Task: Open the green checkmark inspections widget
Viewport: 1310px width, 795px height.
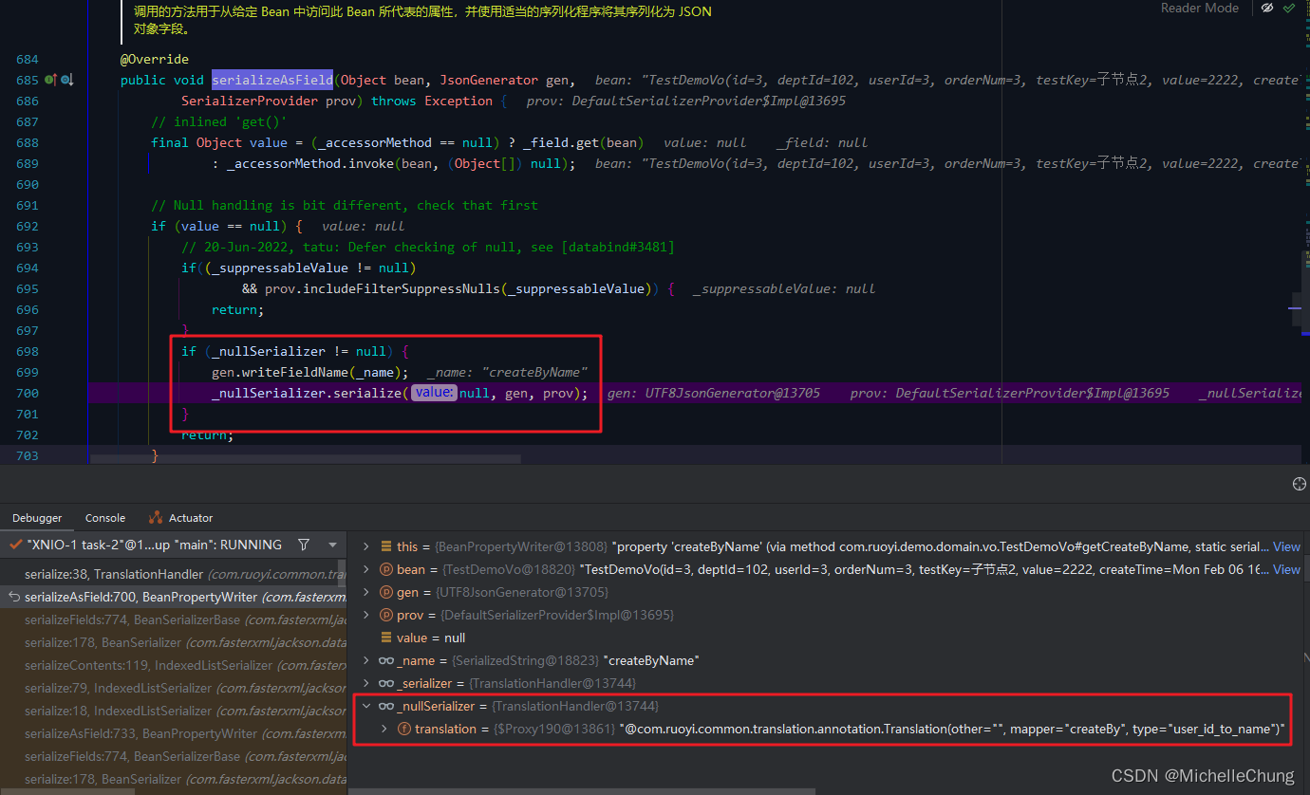Action: pyautogui.click(x=1288, y=8)
